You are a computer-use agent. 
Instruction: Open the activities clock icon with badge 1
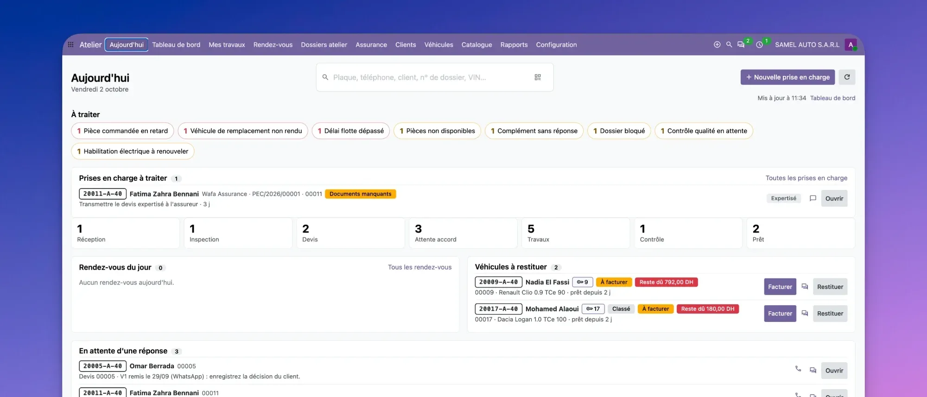(x=759, y=45)
